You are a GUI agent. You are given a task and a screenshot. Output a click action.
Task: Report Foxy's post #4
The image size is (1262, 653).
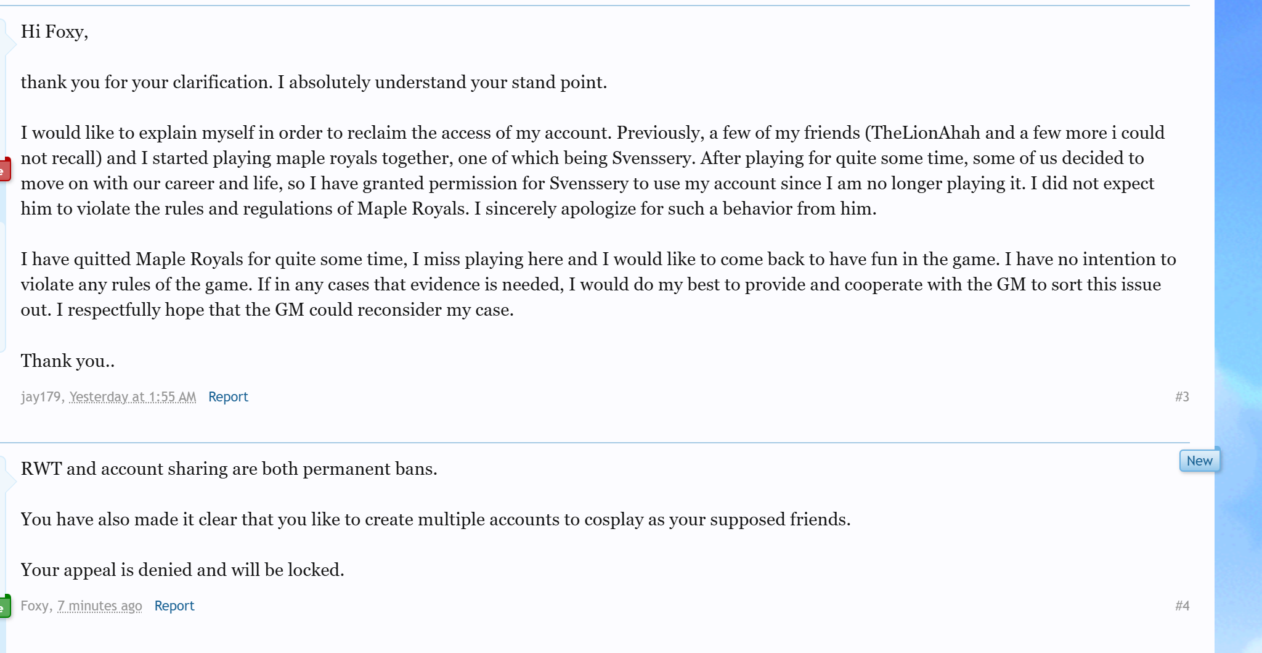[x=174, y=606]
